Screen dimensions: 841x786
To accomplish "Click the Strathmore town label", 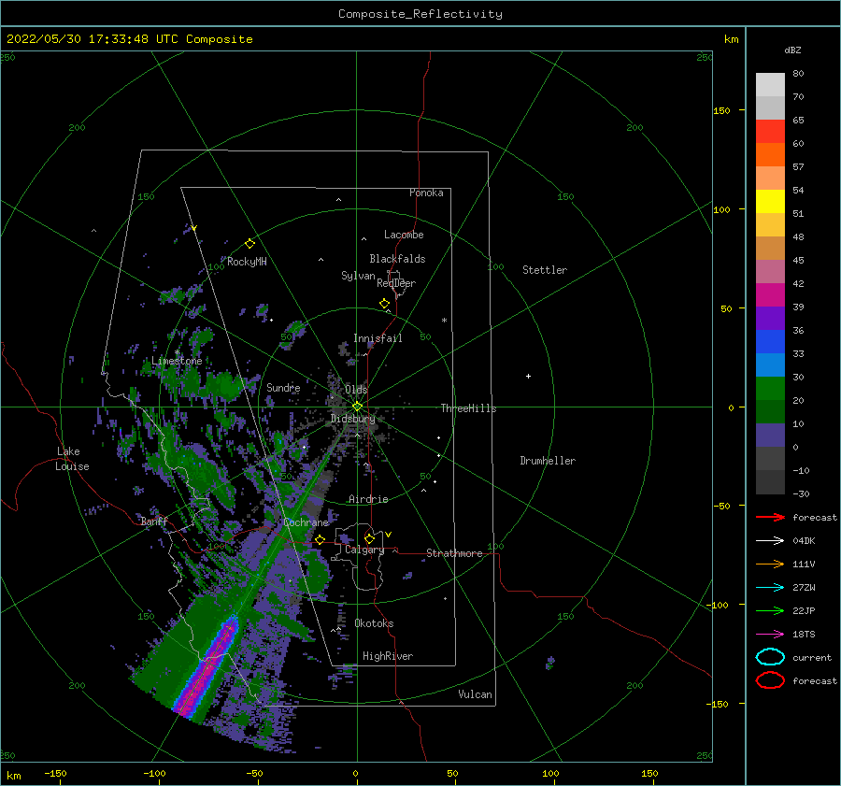I will coord(454,553).
